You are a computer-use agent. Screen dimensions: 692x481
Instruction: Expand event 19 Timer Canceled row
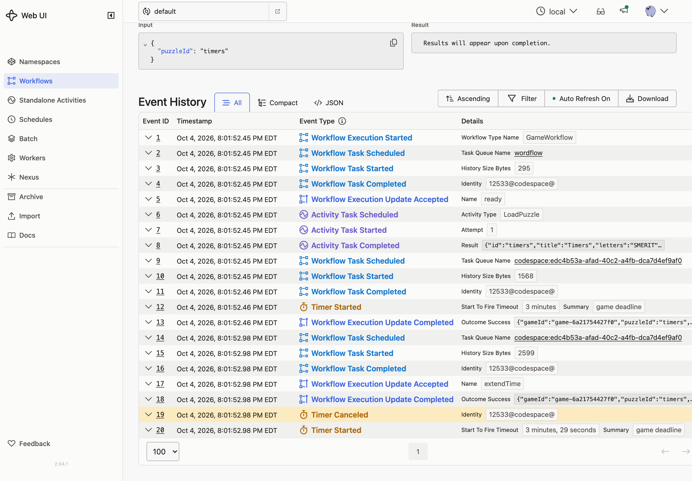click(148, 415)
